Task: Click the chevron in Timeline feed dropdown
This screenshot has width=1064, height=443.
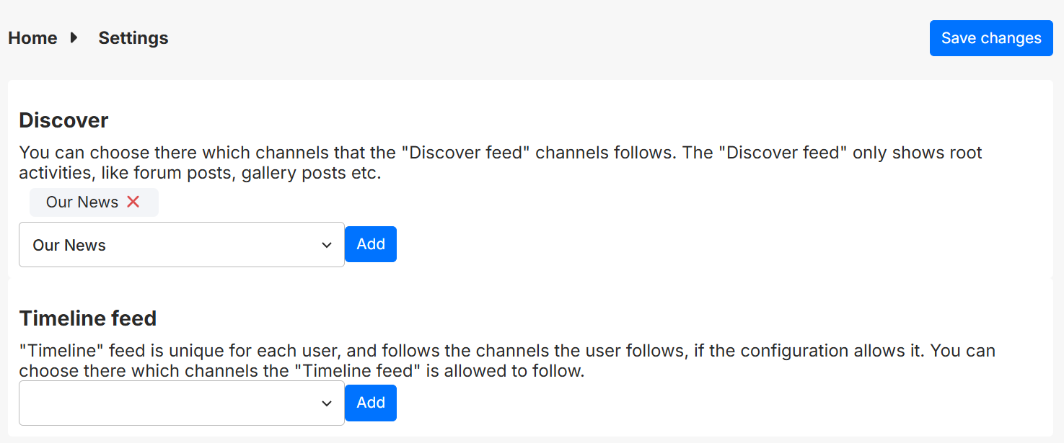Action: click(327, 403)
